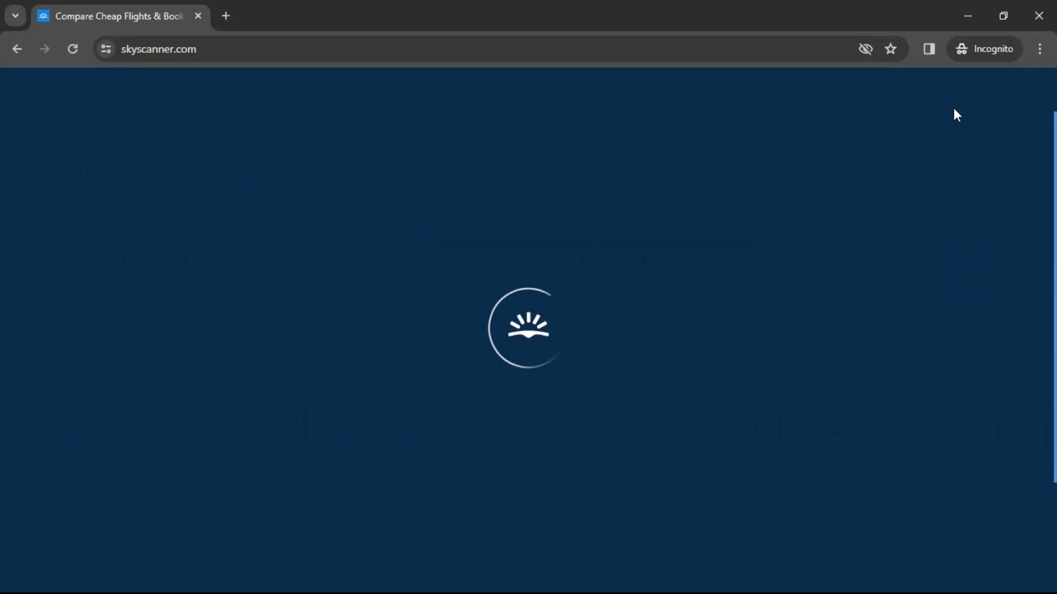Open the site information icon beside URL

pos(106,49)
